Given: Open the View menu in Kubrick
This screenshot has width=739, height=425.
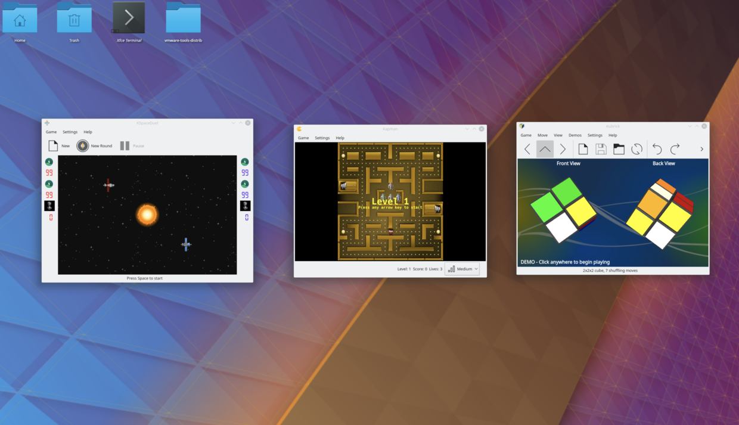Looking at the screenshot, I should click(558, 135).
